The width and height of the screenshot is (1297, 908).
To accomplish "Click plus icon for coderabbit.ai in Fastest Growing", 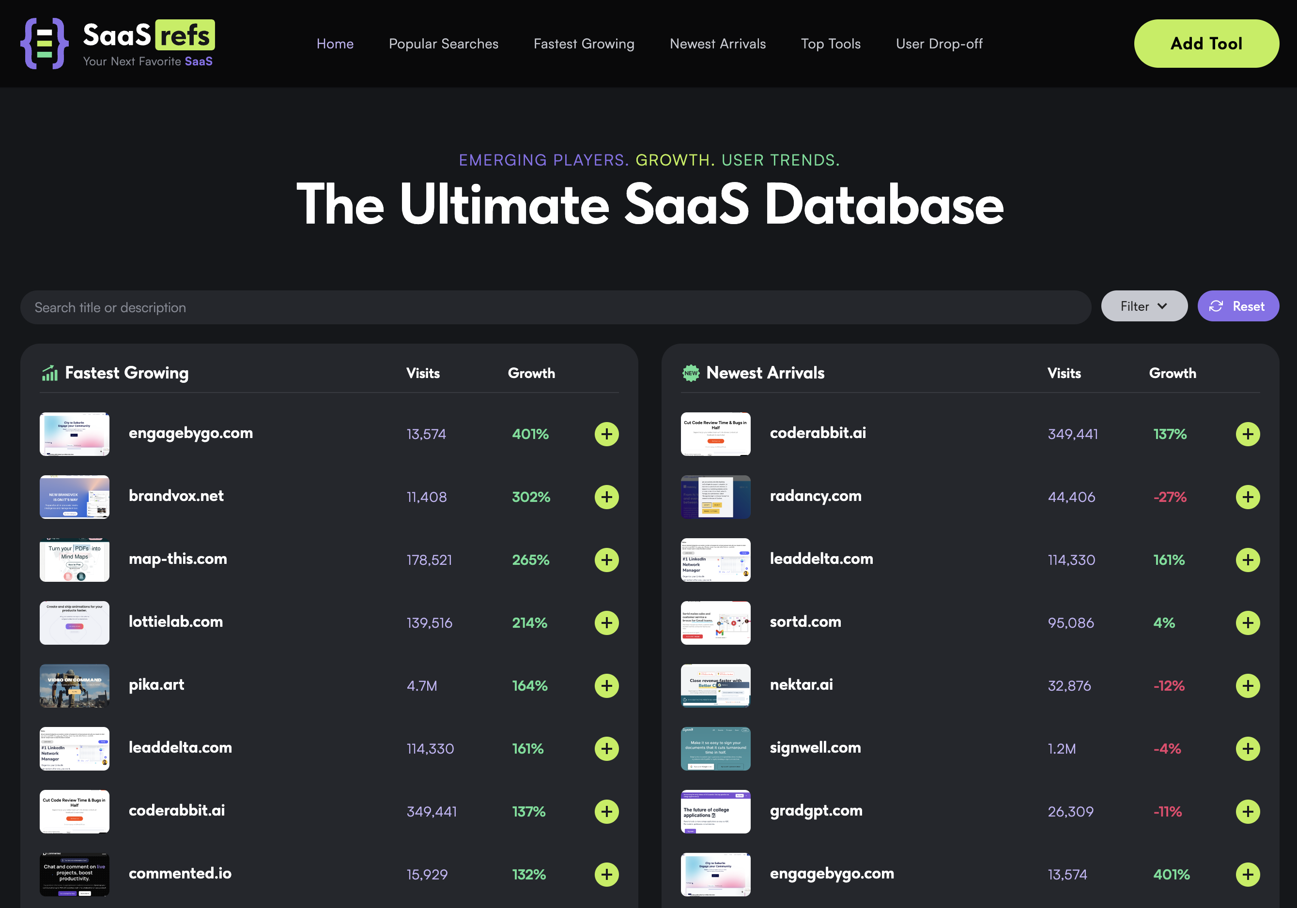I will 607,812.
